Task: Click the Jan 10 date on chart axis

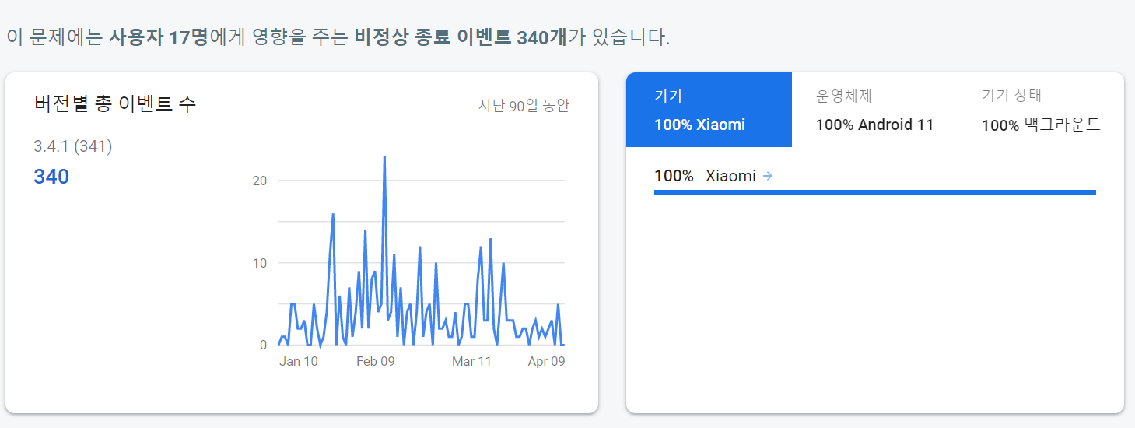Action: 299,361
